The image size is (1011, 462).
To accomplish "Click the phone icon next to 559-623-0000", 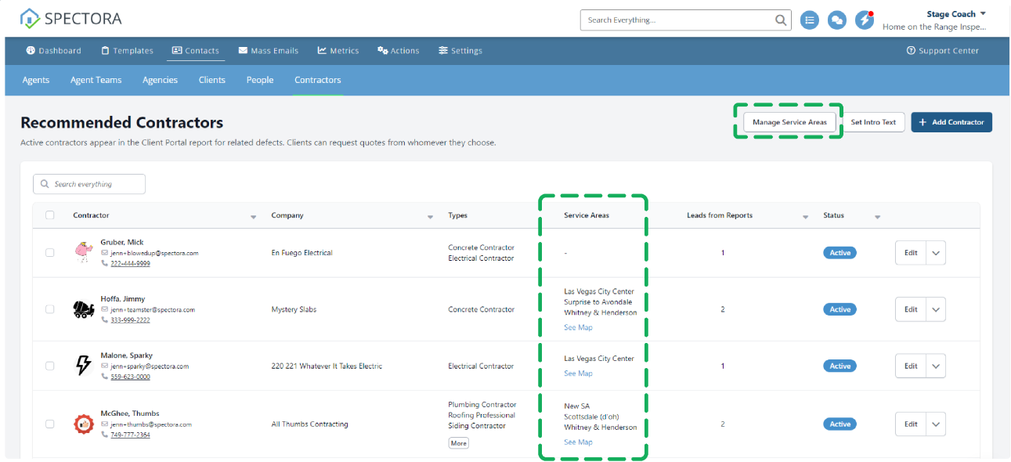I will pyautogui.click(x=105, y=377).
